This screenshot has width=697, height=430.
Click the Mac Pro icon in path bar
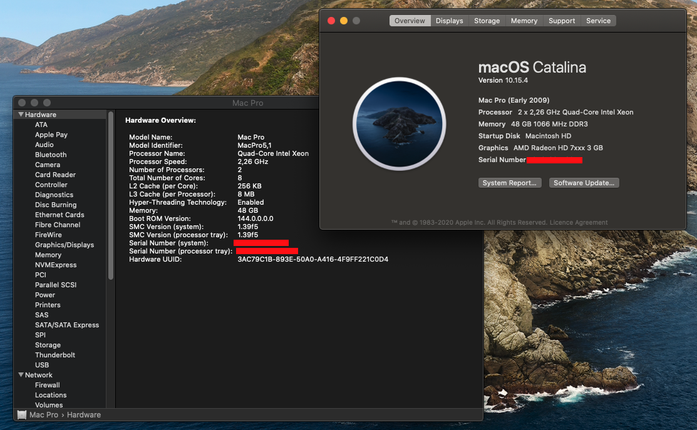coord(22,415)
